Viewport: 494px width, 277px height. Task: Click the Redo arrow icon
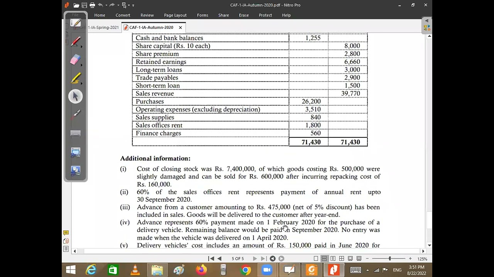click(x=112, y=5)
